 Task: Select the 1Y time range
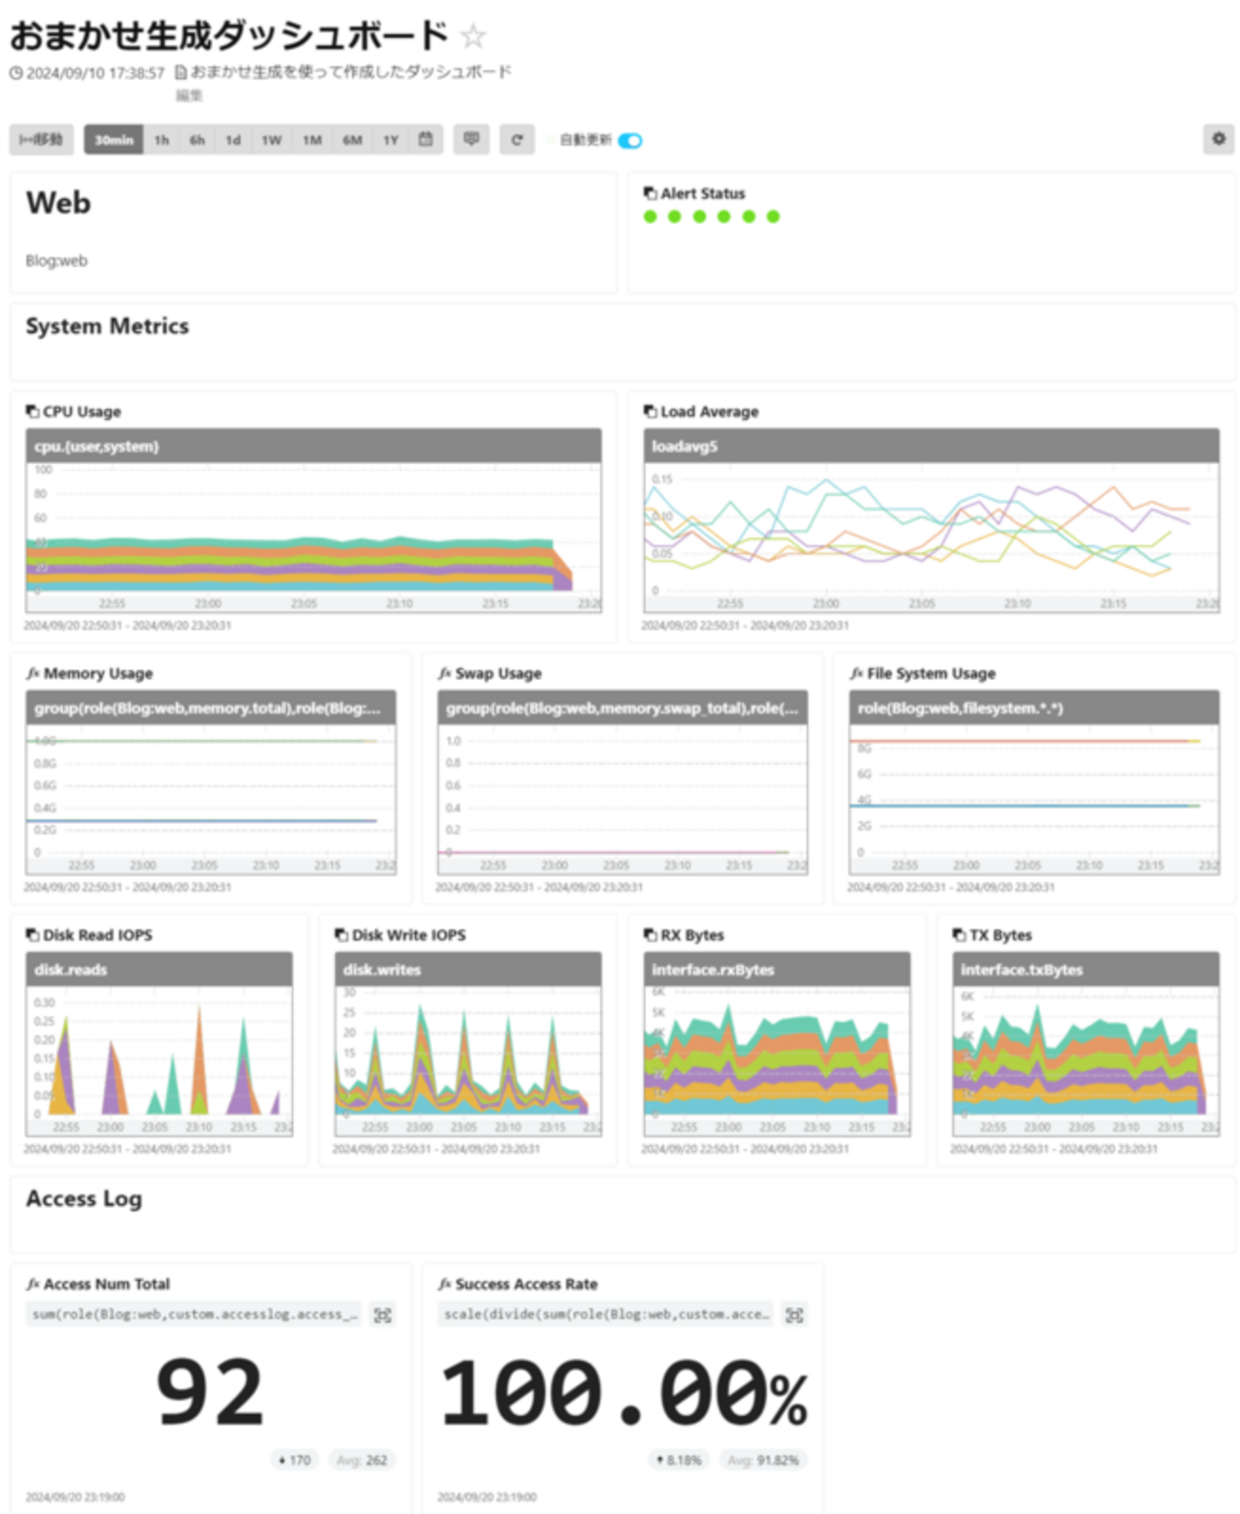point(391,139)
